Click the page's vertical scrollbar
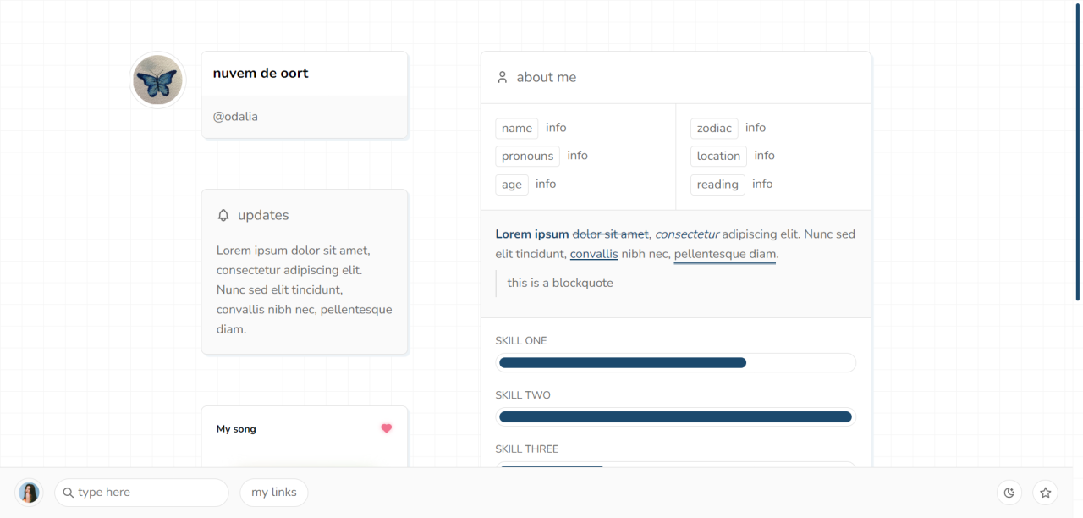1083x518 pixels. (1077, 152)
